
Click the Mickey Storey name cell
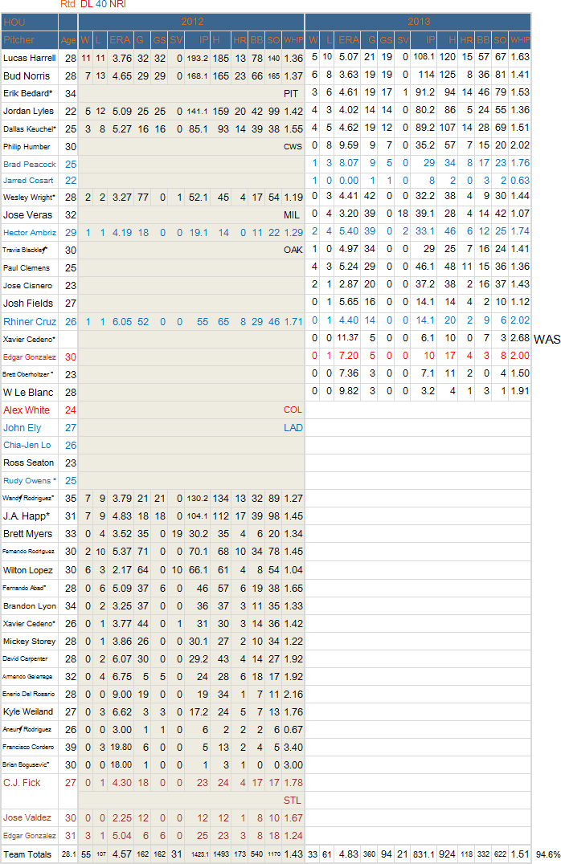(29, 642)
